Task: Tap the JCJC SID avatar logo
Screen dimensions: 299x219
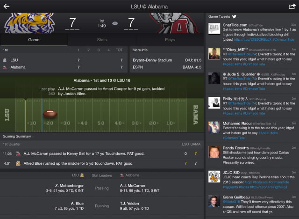Action: (214, 176)
